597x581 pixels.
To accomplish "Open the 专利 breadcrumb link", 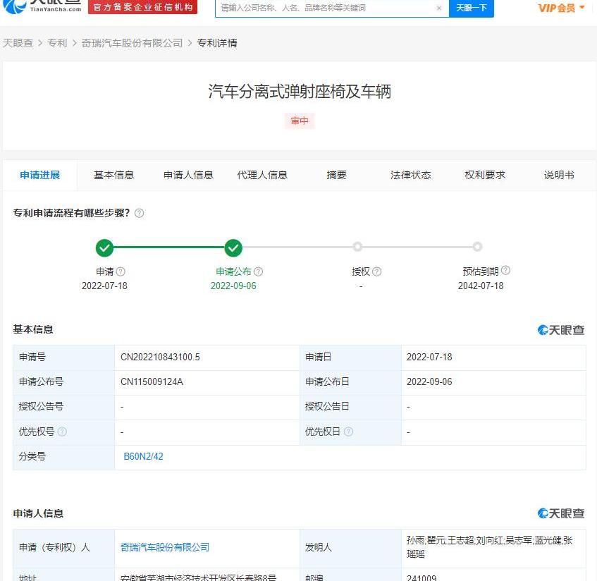I will [x=57, y=43].
